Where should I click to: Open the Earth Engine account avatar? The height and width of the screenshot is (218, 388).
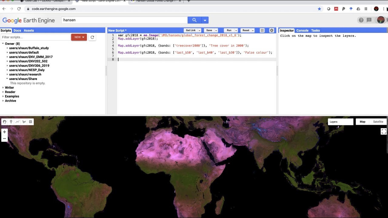pos(381,20)
